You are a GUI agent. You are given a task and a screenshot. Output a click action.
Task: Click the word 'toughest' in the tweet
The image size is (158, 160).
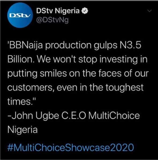124,87
